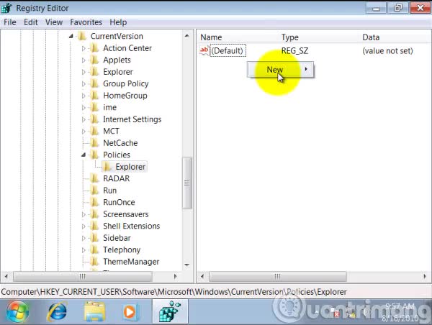The width and height of the screenshot is (432, 325).
Task: Click the Applets folder icon
Action: coord(95,60)
